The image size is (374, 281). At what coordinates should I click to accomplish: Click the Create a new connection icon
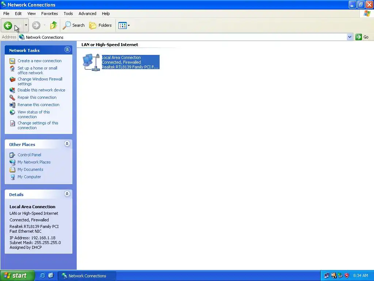pos(12,61)
